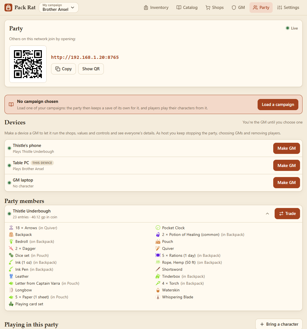Click the Rope, Hemp item icon

[x=158, y=262]
